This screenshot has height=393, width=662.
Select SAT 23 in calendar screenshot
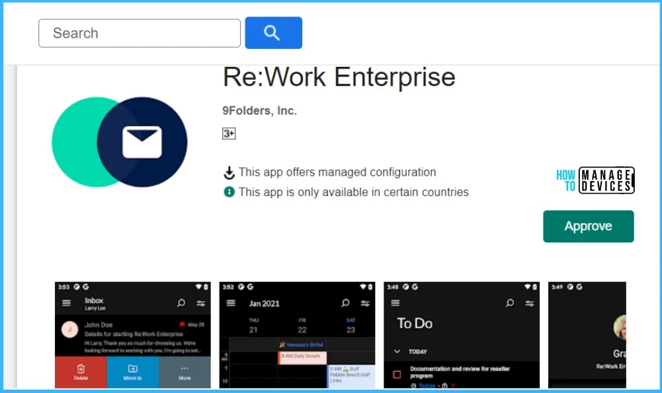click(351, 326)
